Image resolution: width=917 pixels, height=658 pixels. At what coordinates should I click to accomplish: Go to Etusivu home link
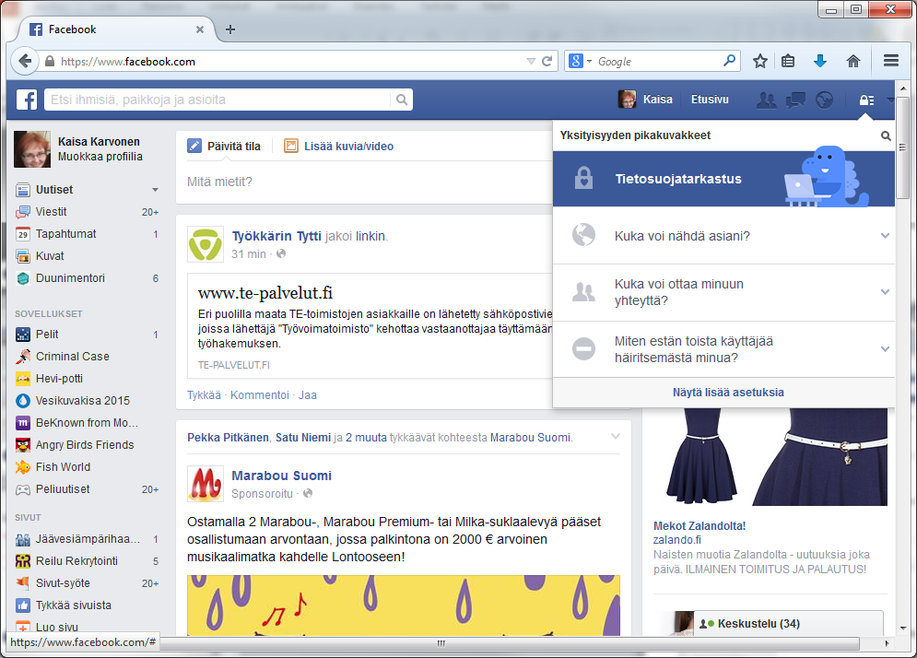[710, 100]
